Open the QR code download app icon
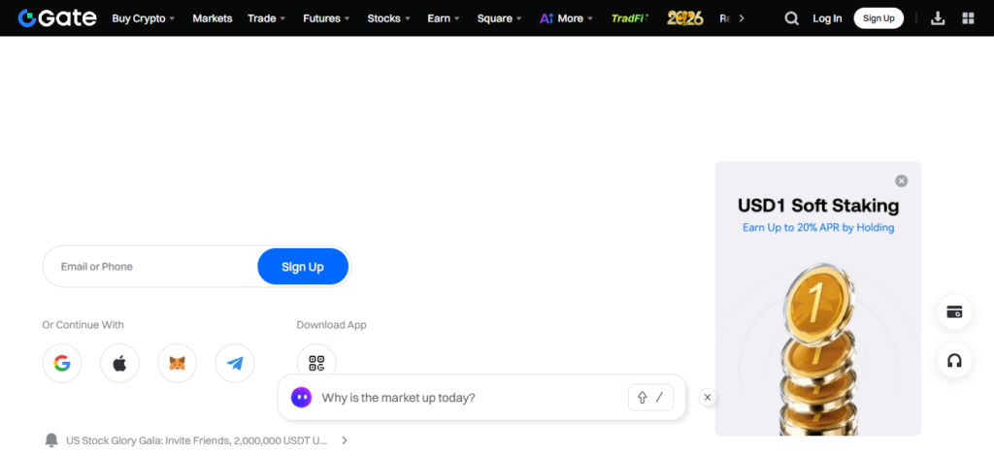 [x=316, y=363]
